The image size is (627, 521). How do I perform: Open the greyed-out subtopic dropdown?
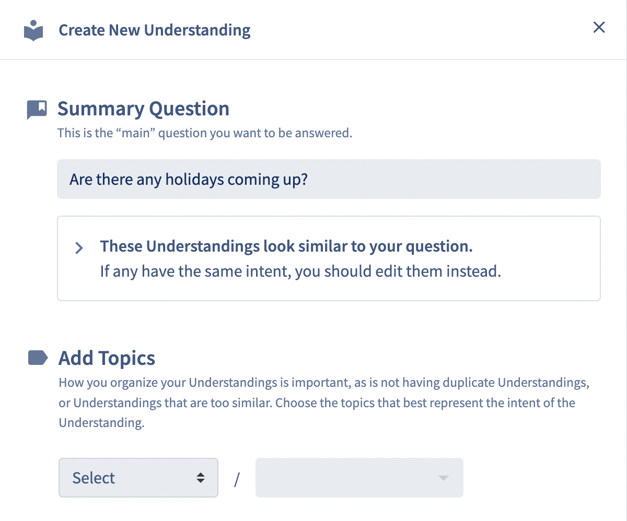(359, 478)
